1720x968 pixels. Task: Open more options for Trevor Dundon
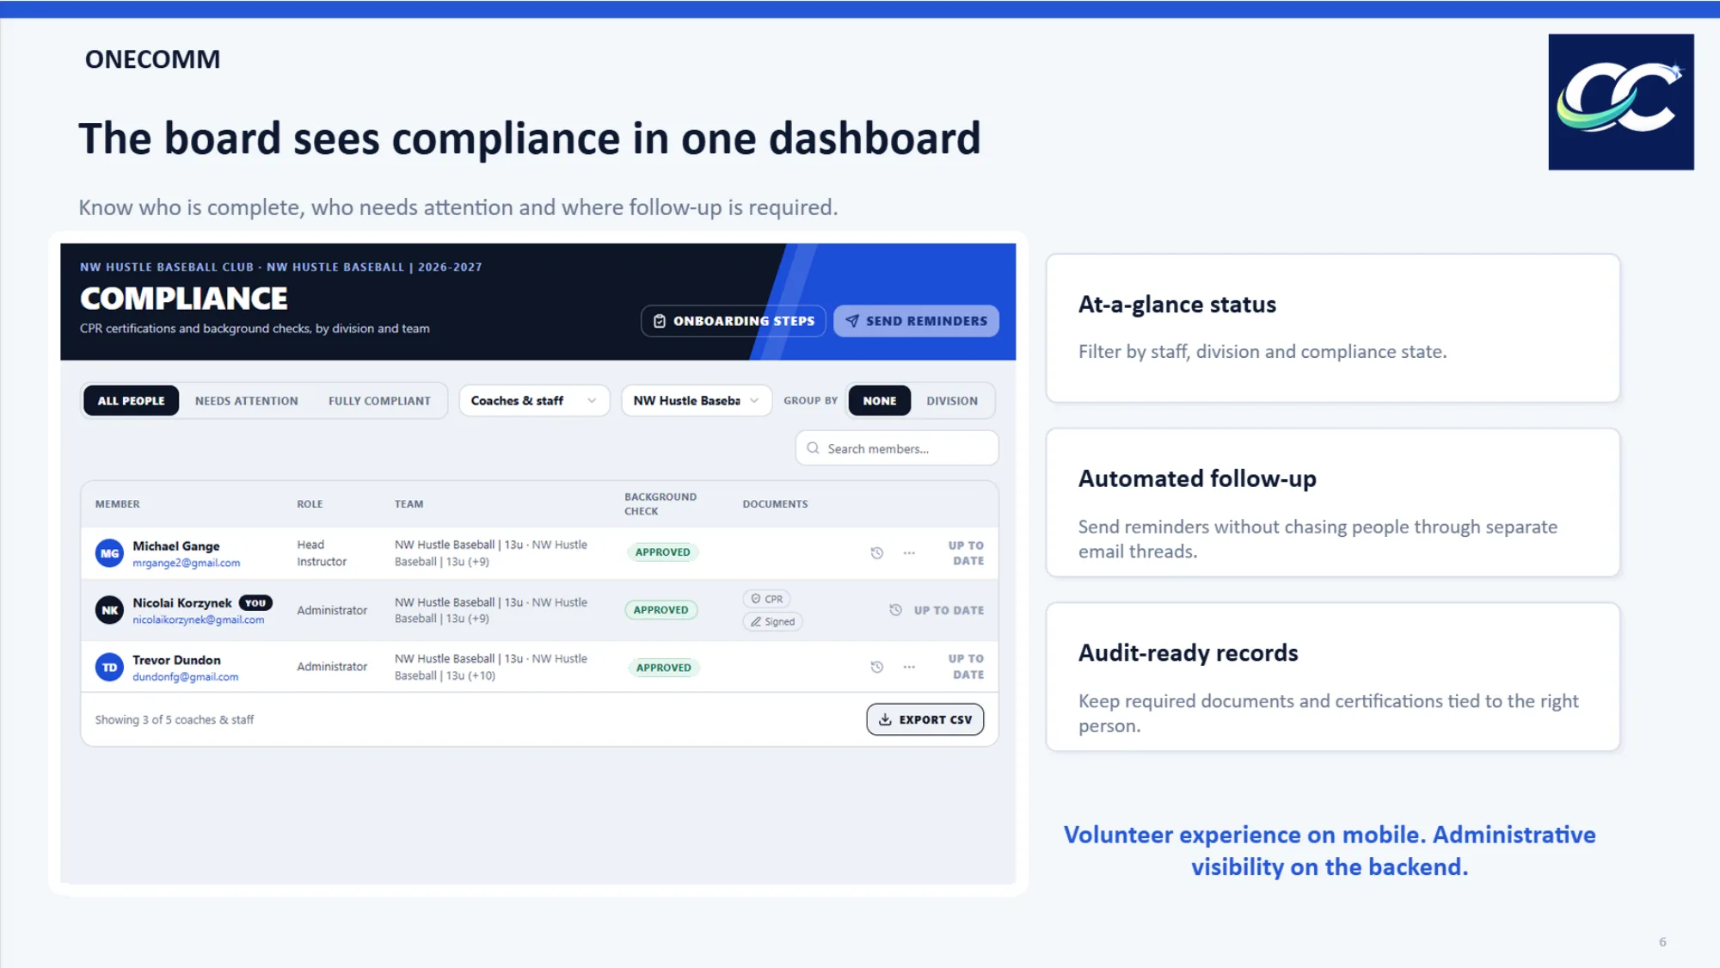coord(909,667)
